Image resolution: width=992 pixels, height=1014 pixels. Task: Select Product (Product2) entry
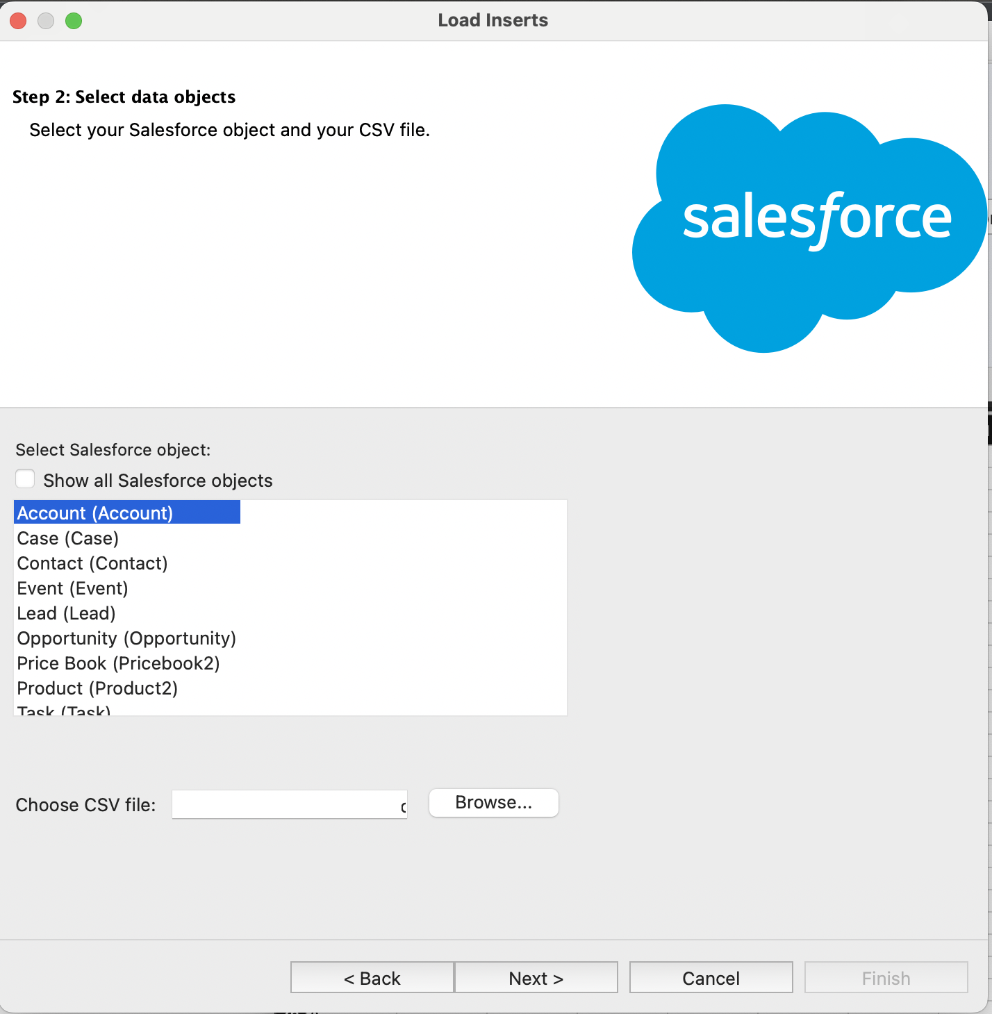[x=98, y=688]
